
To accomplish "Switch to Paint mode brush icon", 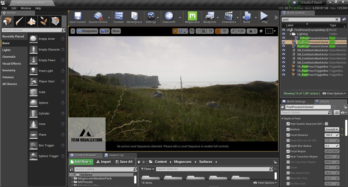I will (x=19, y=21).
